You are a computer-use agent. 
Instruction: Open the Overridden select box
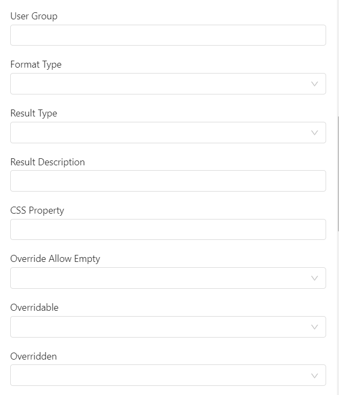pos(161,376)
